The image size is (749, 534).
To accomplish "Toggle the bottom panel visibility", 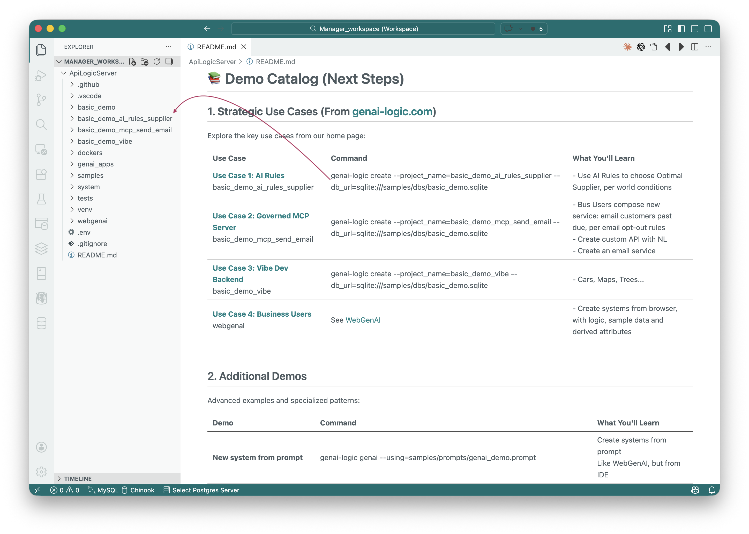I will pos(695,29).
